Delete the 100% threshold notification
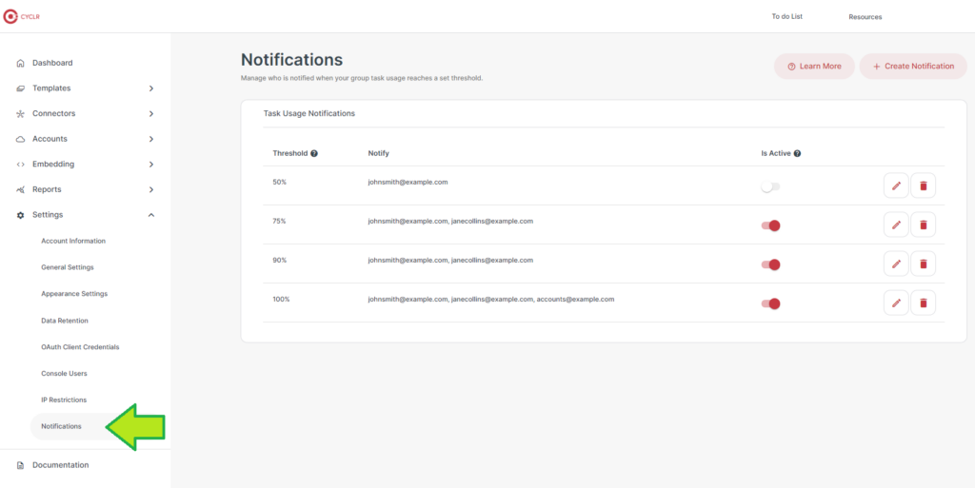Image resolution: width=975 pixels, height=488 pixels. coord(924,303)
